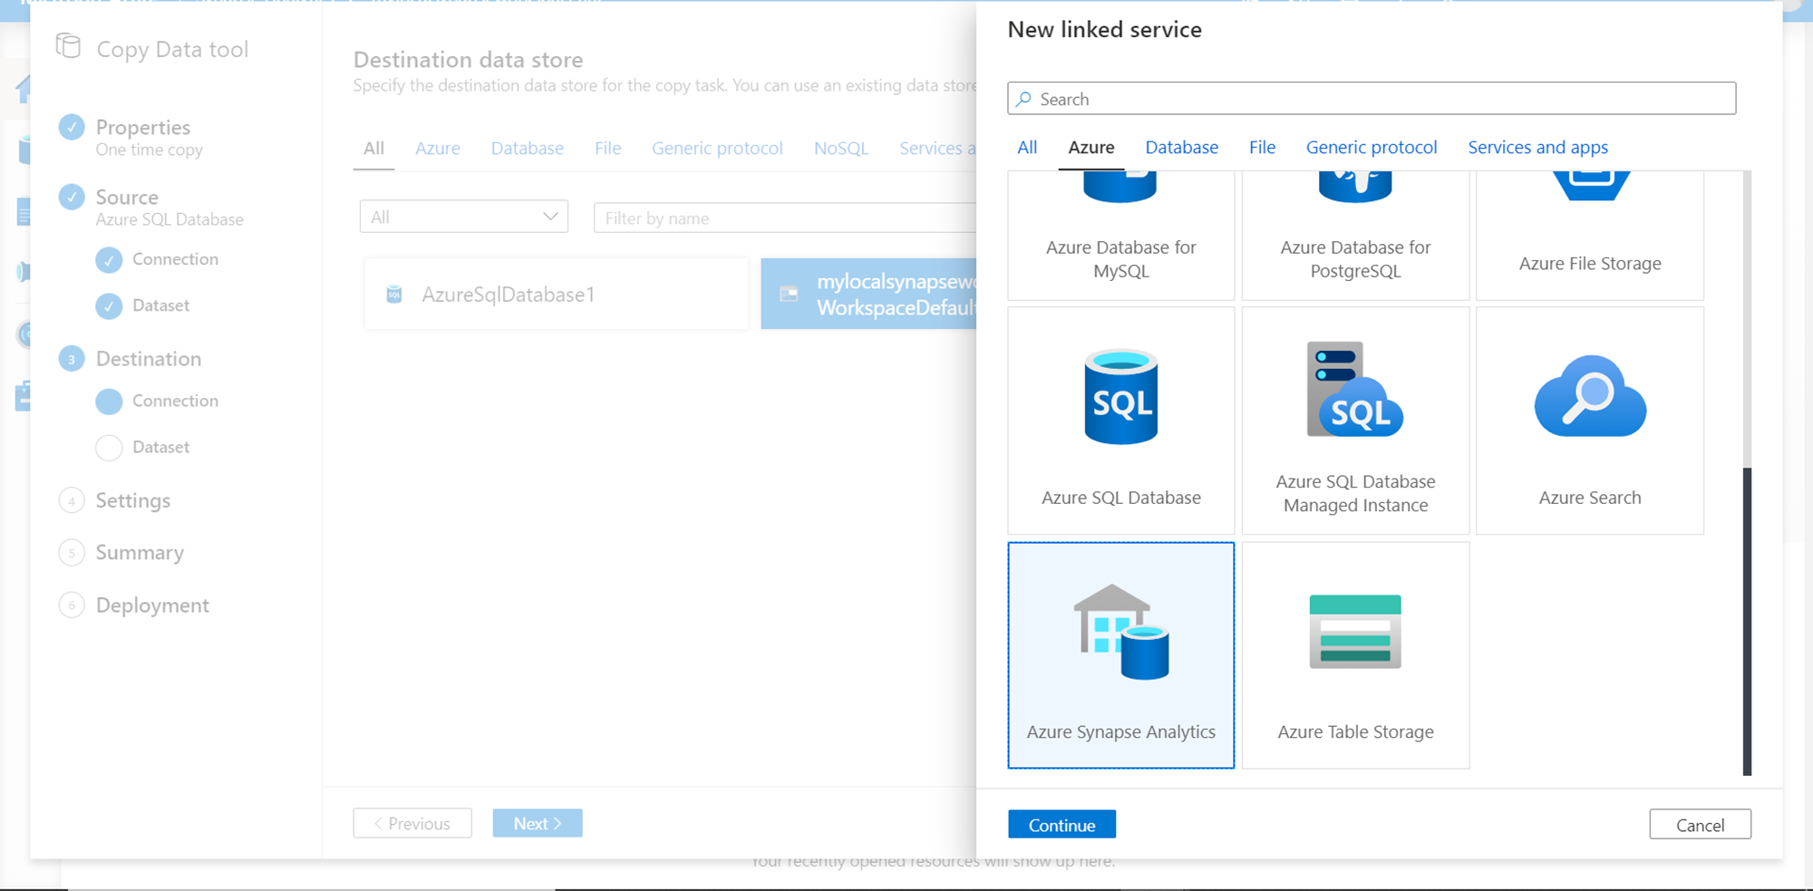This screenshot has height=891, width=1813.
Task: Select the Azure Search cloud icon
Action: (x=1589, y=396)
